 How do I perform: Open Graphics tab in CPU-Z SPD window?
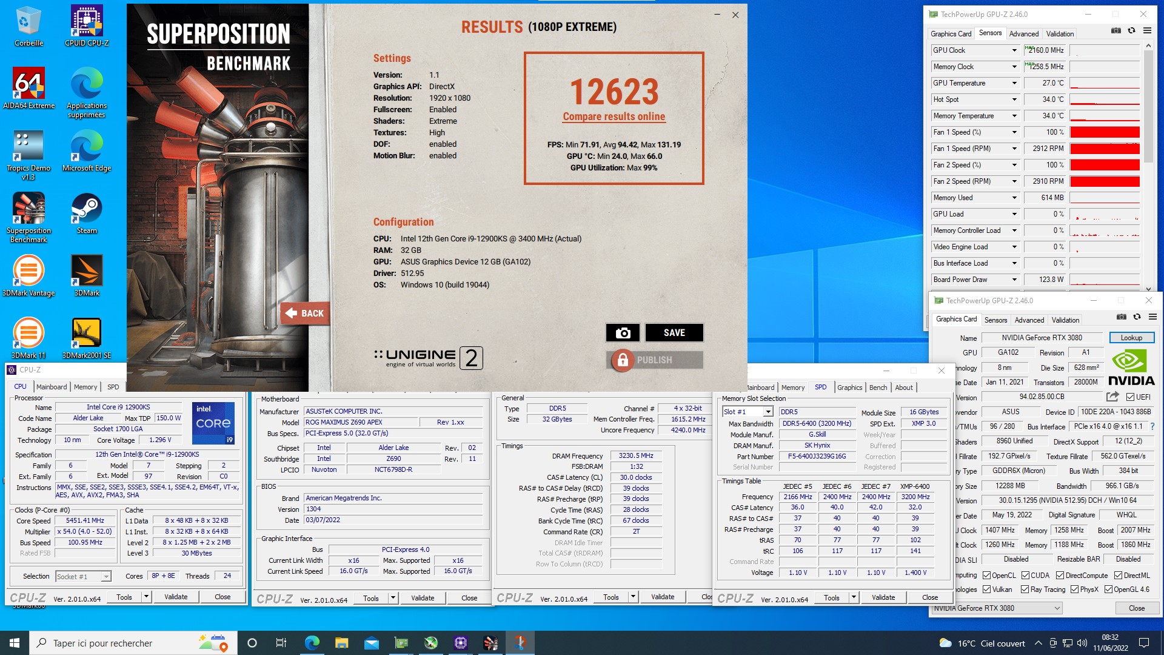pos(849,388)
